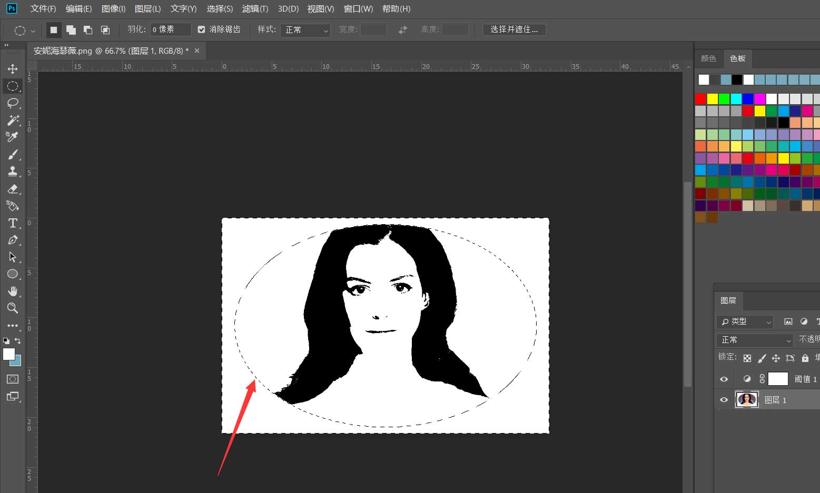Choose Intersect with selection mode

tap(105, 30)
